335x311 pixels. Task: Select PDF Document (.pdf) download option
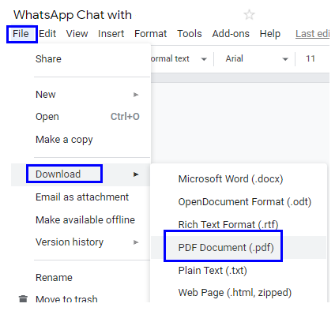click(226, 248)
